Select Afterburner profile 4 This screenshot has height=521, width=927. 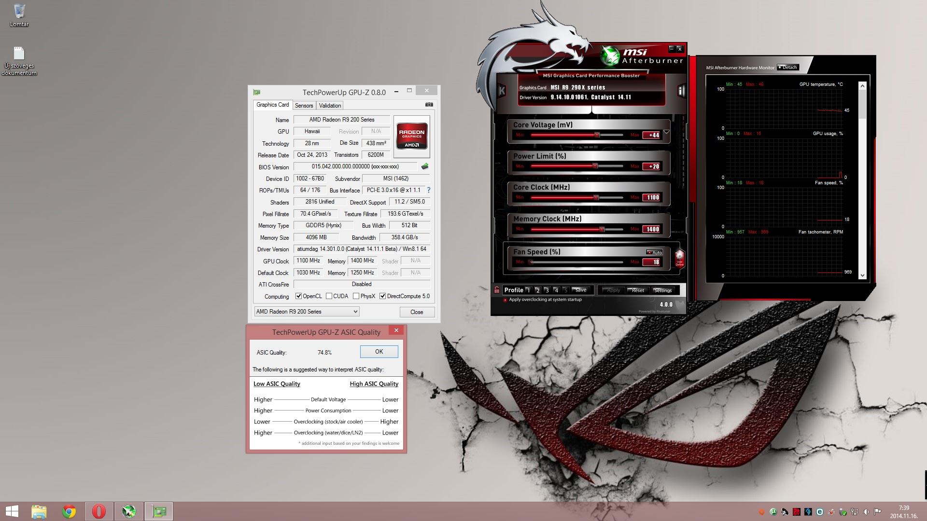[556, 290]
